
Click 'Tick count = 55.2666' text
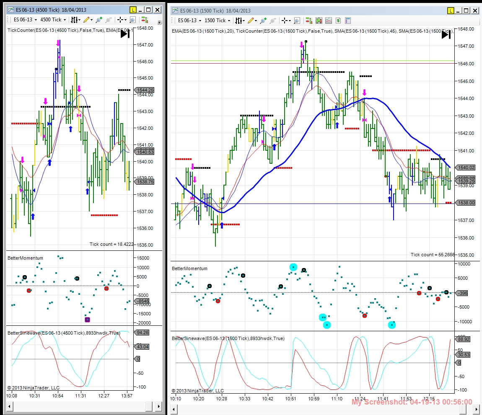(x=433, y=255)
